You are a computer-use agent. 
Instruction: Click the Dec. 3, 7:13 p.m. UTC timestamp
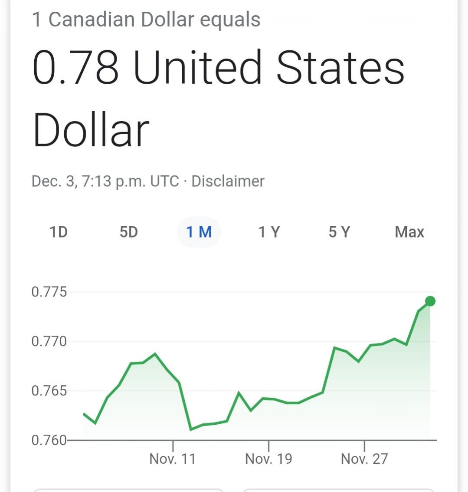(x=105, y=181)
